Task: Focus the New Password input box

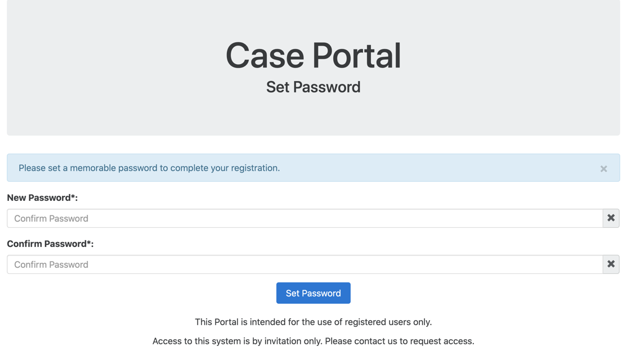Action: [304, 218]
